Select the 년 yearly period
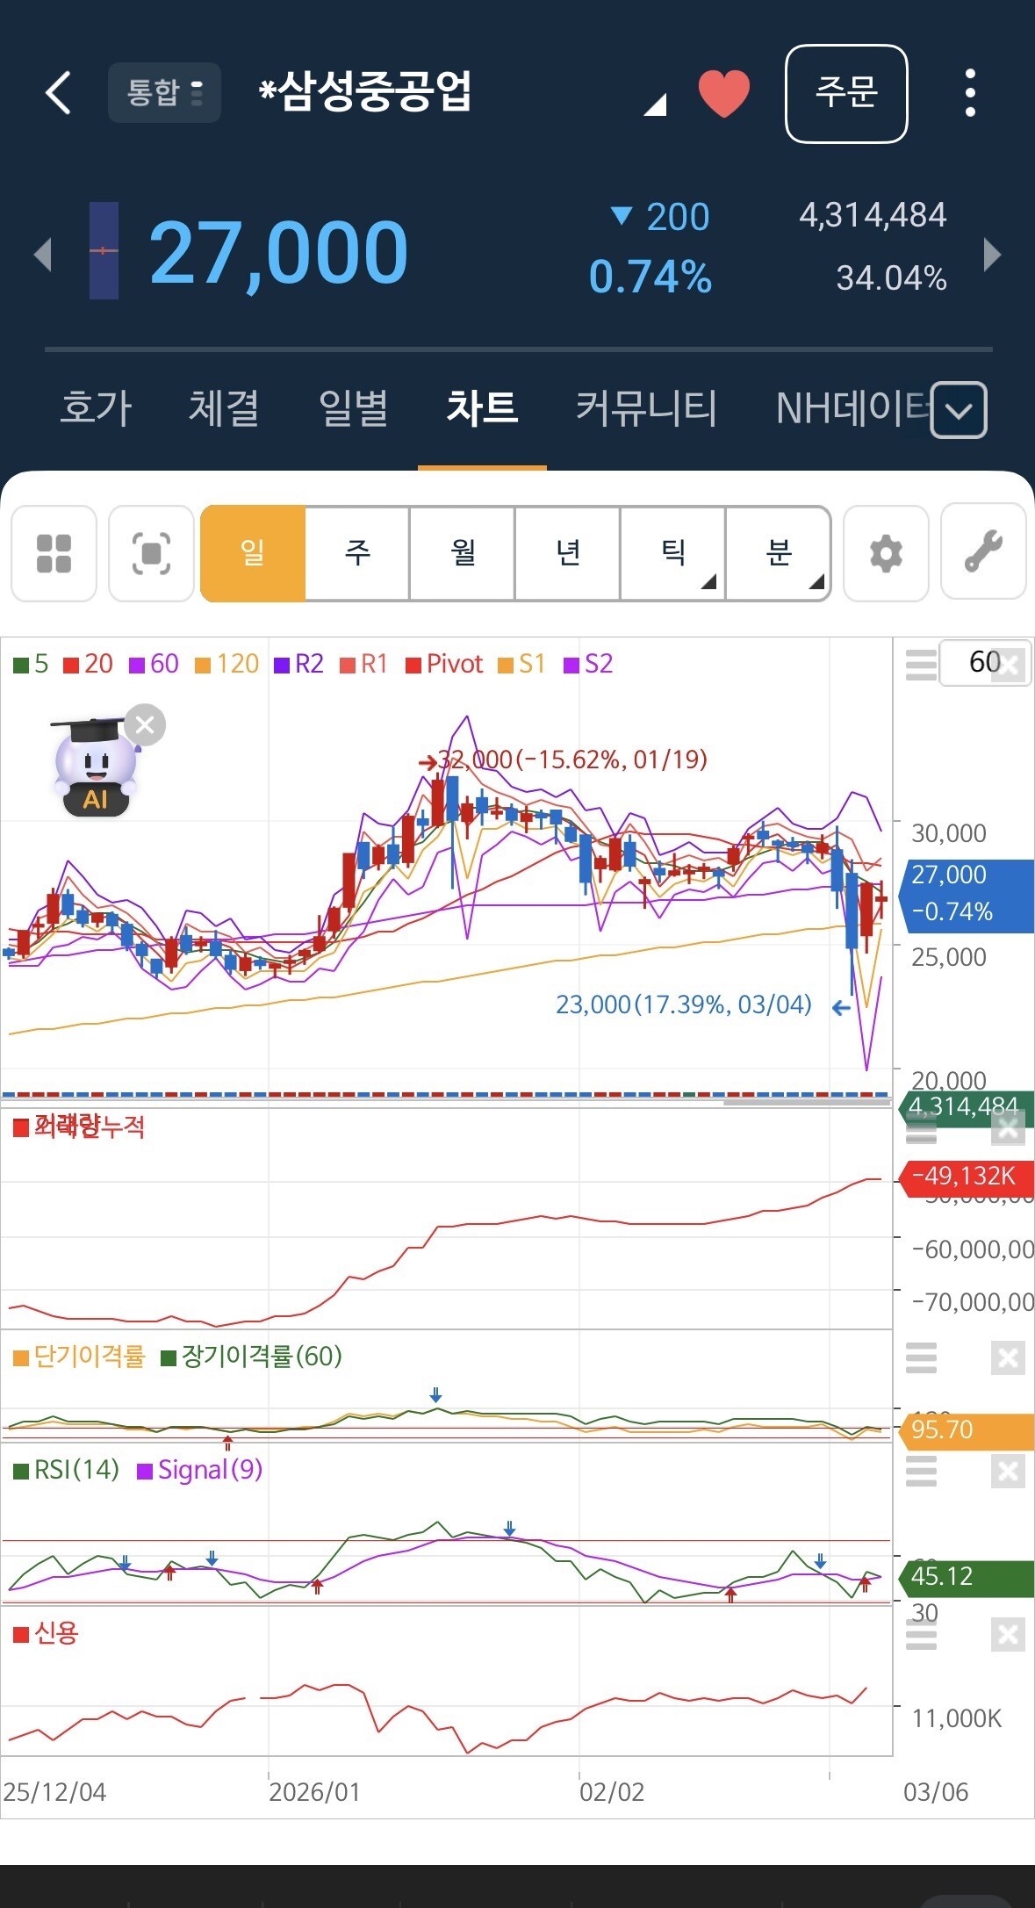 (x=568, y=553)
